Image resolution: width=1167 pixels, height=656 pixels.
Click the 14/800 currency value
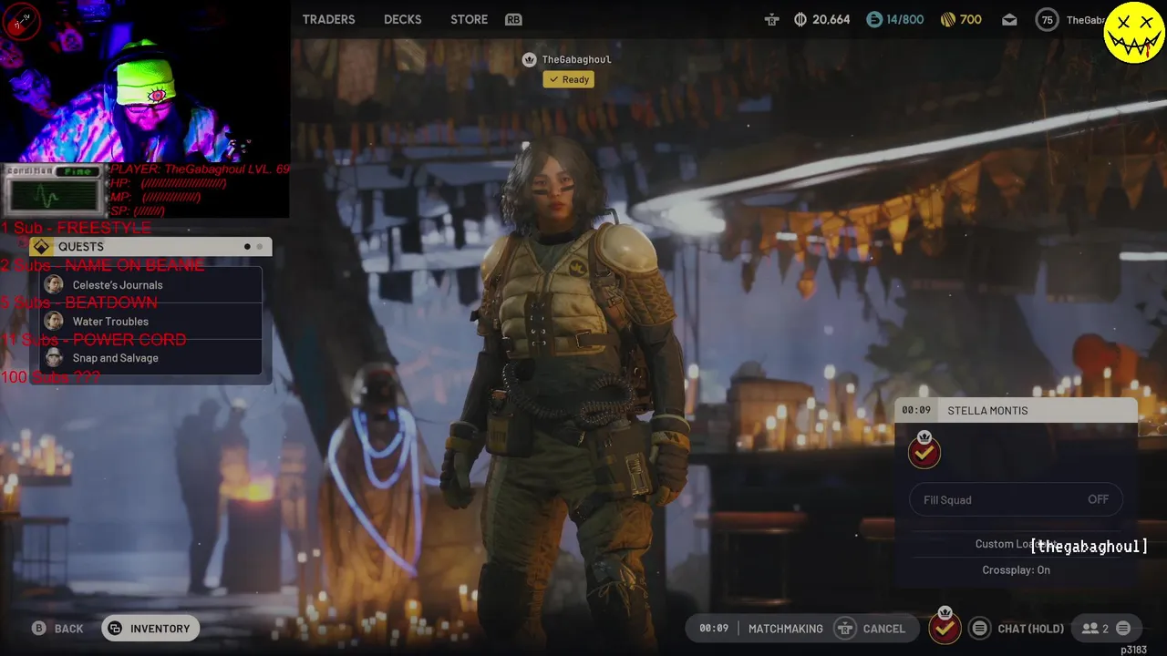pyautogui.click(x=904, y=19)
